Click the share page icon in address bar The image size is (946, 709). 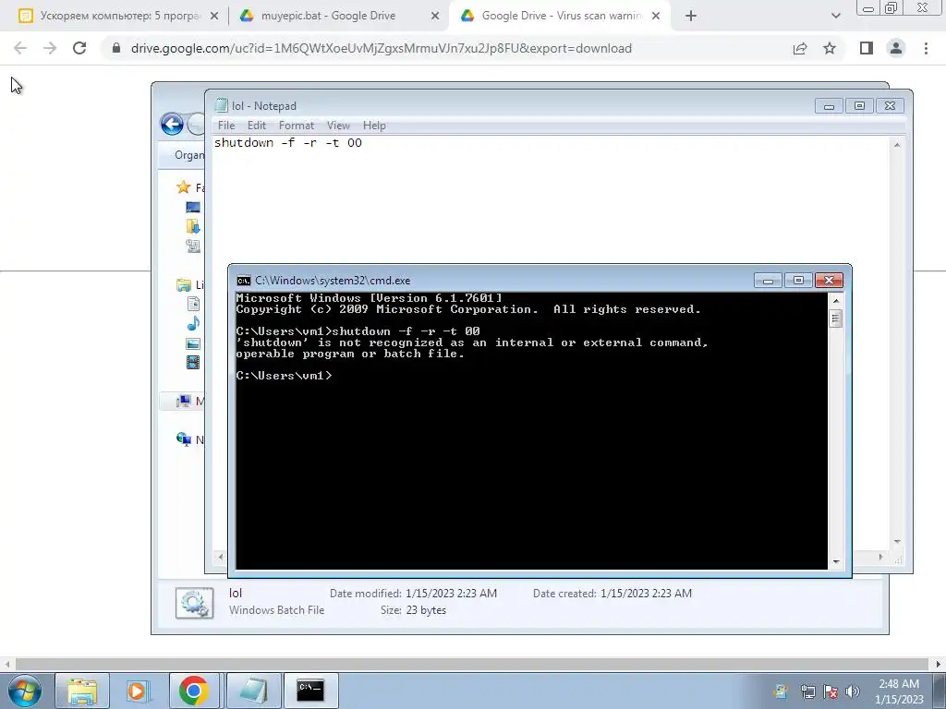[x=800, y=48]
